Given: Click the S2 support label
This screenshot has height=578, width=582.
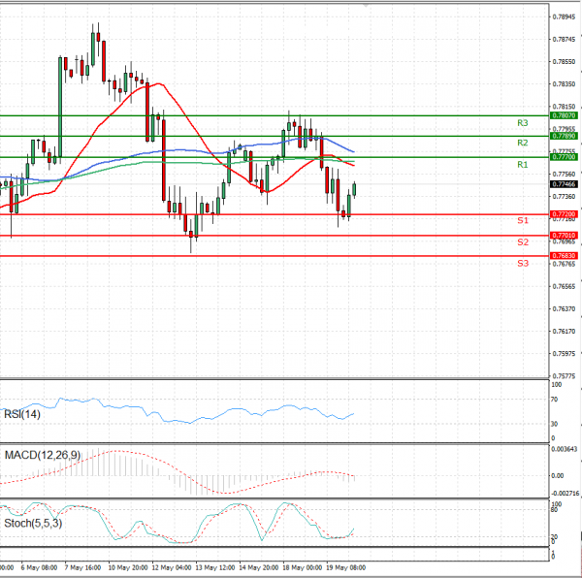Looking at the screenshot, I should (523, 242).
